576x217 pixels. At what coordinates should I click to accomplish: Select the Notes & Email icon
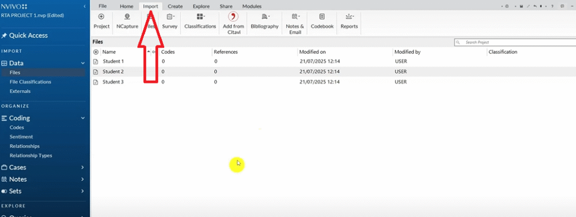(x=295, y=16)
